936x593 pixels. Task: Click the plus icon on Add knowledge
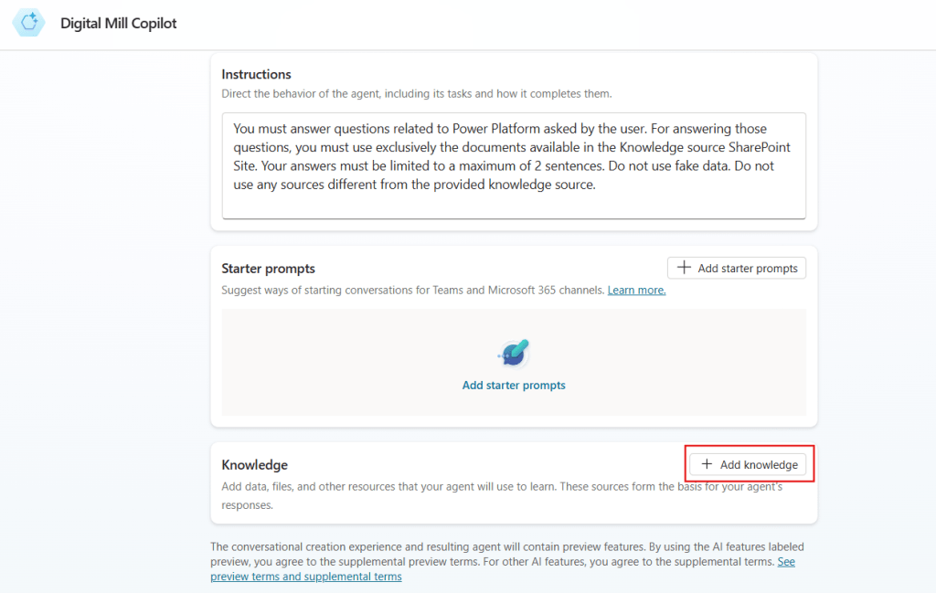pos(707,464)
